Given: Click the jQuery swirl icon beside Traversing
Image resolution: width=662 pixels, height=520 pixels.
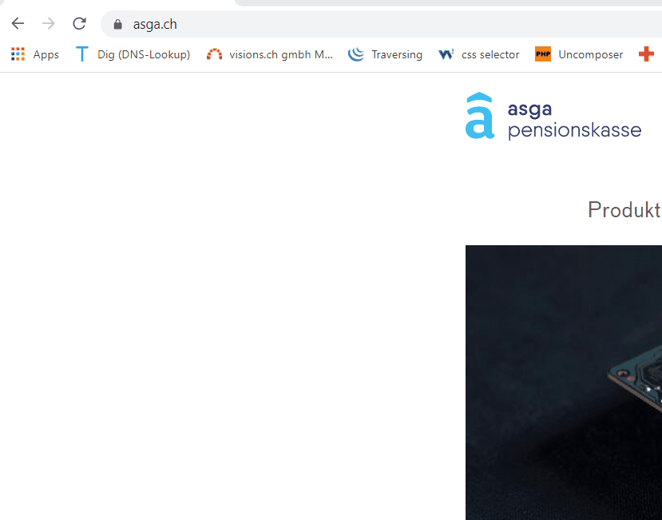Looking at the screenshot, I should [x=356, y=54].
